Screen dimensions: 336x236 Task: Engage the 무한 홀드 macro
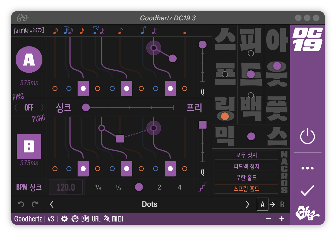[x=246, y=178]
